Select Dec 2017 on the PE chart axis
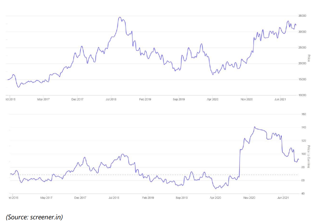This screenshot has height=223, width=316. click(x=80, y=198)
